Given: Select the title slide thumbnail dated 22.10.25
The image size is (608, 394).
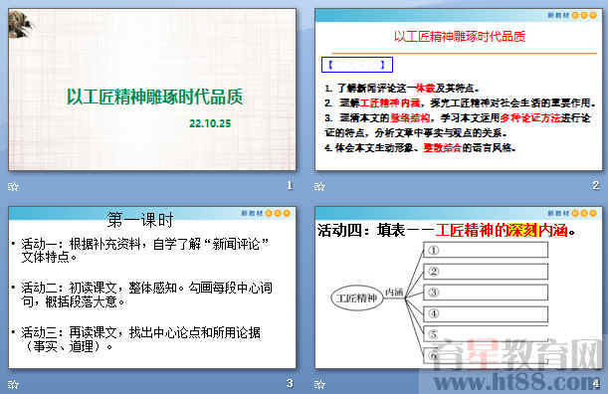Looking at the screenshot, I should tap(152, 90).
